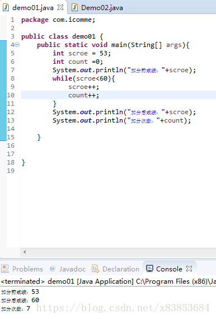The width and height of the screenshot is (216, 319).
Task: Click the Console monitor icon
Action: (150, 269)
